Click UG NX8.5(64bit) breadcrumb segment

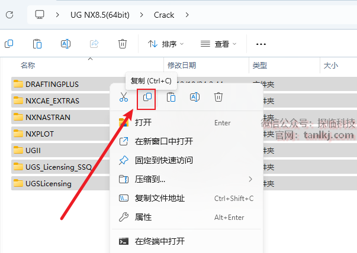pos(100,15)
